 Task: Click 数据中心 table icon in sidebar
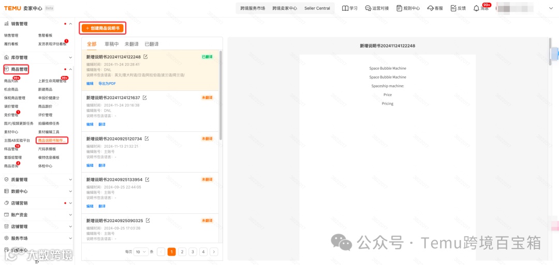[x=6, y=191]
